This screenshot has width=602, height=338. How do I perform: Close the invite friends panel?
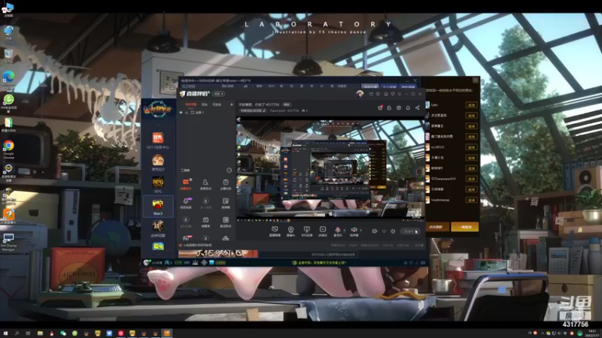476,80
